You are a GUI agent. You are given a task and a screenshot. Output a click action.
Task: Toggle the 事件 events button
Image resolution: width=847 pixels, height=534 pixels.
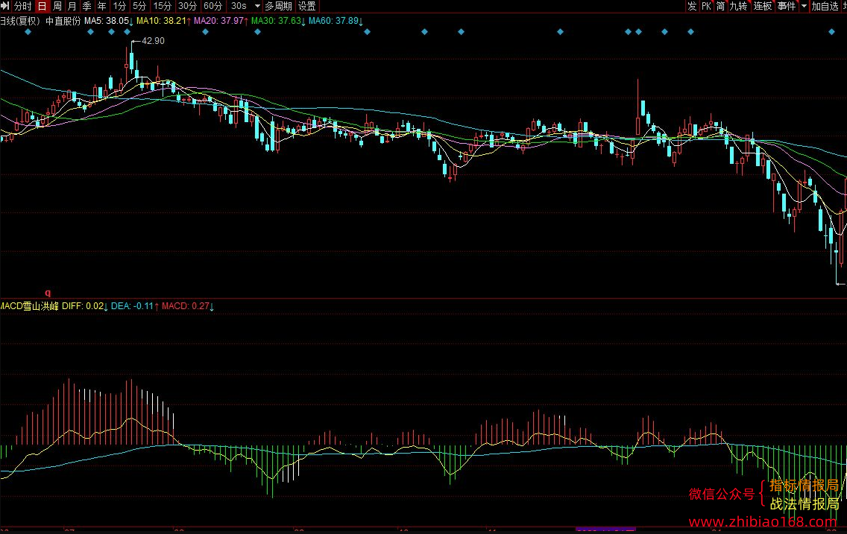[x=787, y=6]
